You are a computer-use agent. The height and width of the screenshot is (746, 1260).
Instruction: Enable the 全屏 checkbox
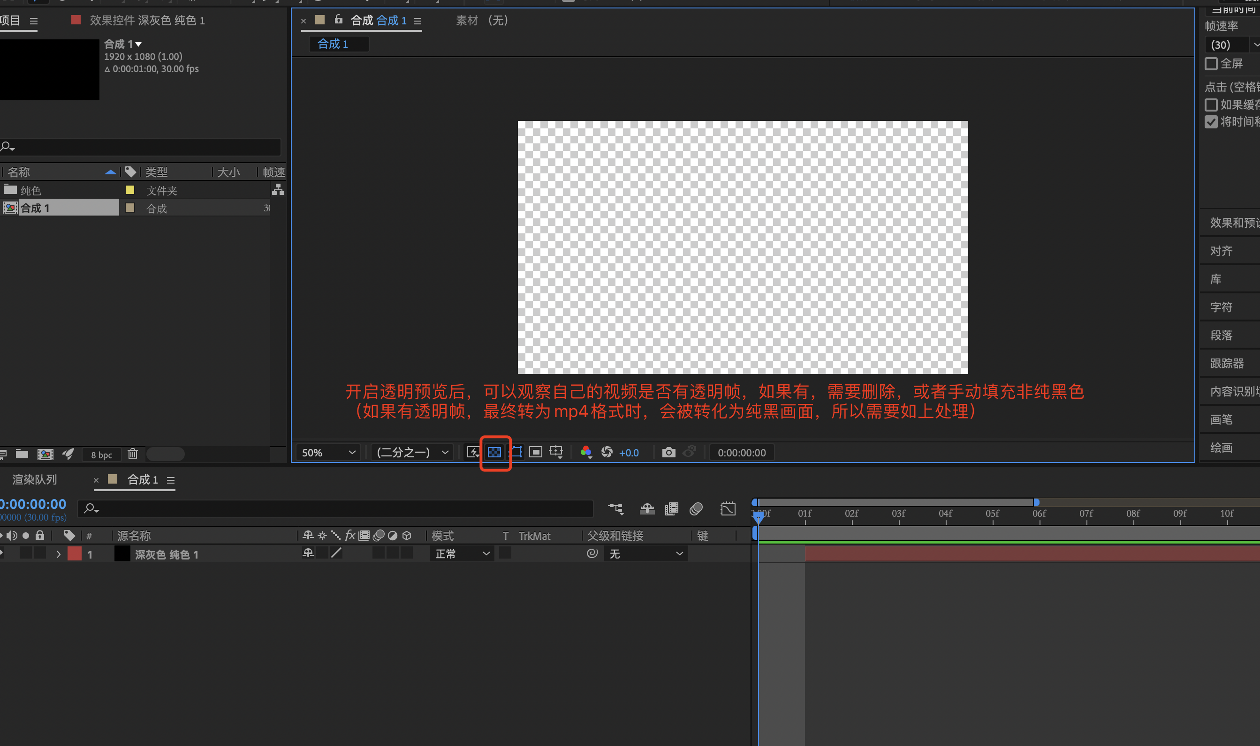[x=1211, y=64]
